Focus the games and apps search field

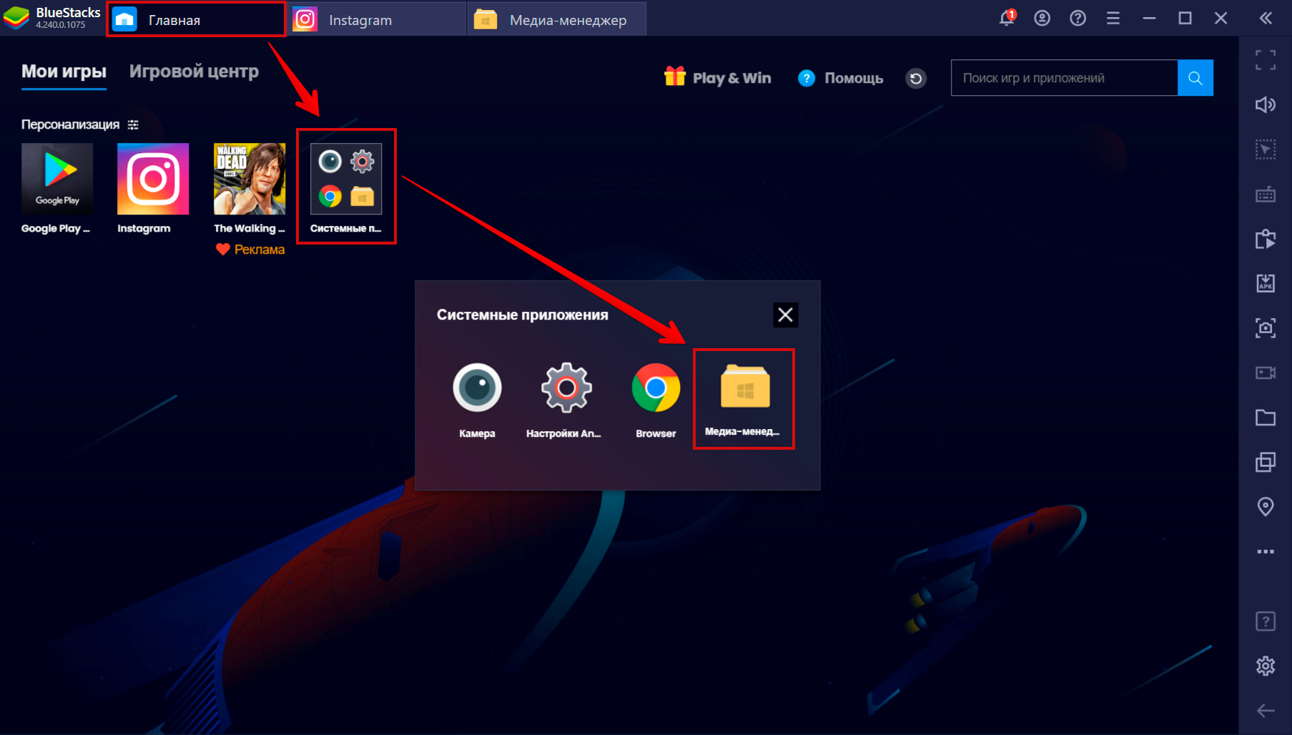click(1064, 78)
